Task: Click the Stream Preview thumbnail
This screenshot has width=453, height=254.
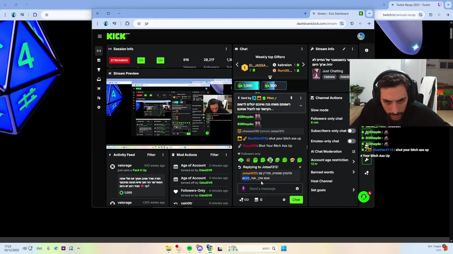Action: (169, 114)
